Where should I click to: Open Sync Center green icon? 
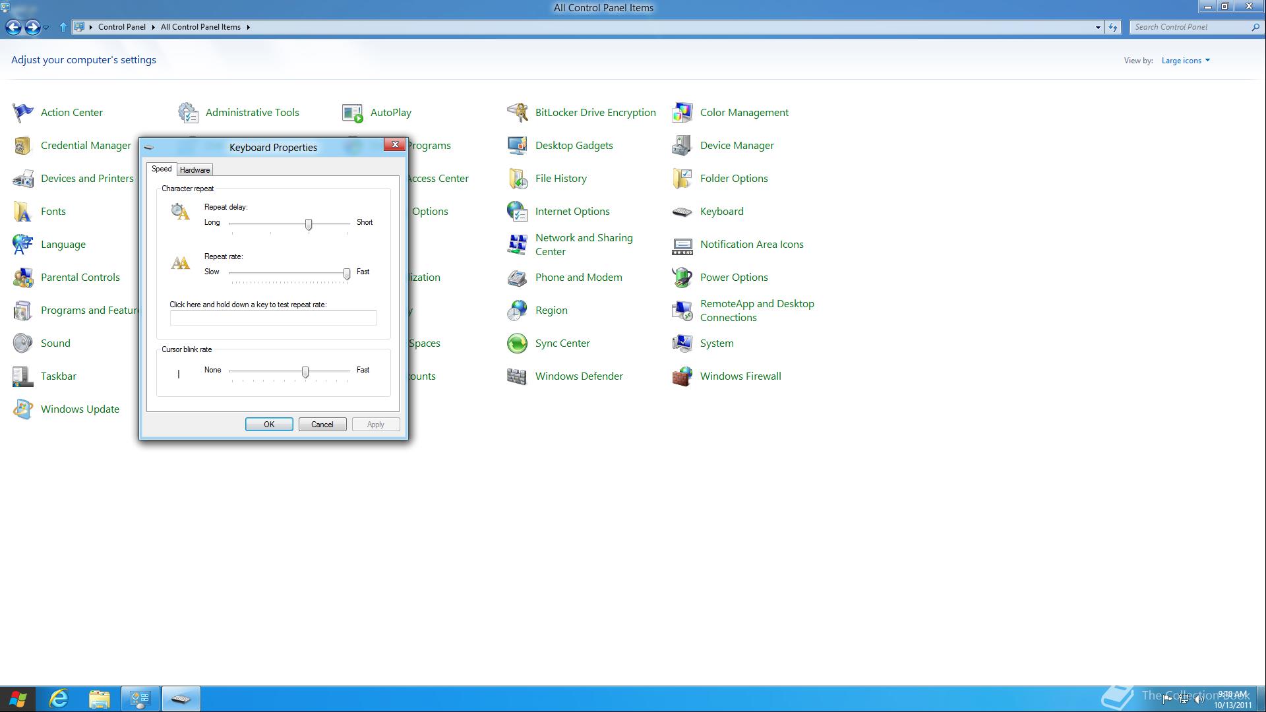pyautogui.click(x=518, y=343)
